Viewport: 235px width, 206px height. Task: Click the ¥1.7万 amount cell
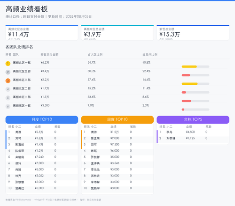[x=45, y=88]
